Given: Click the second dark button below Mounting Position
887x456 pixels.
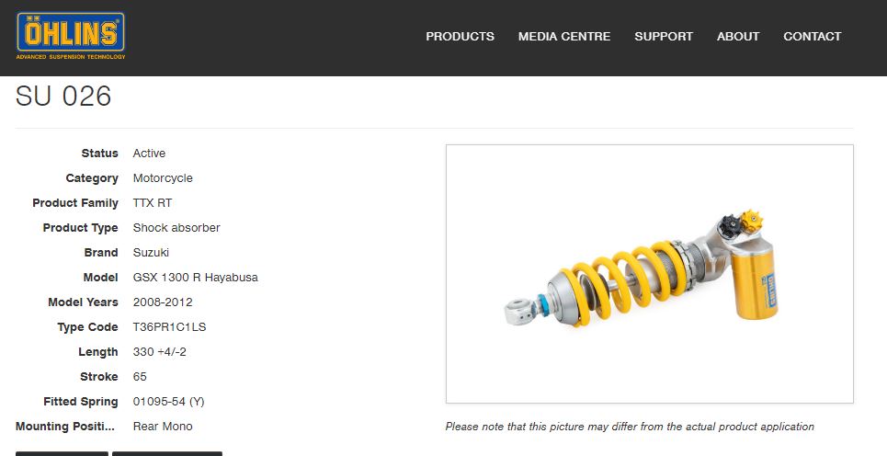Looking at the screenshot, I should click(x=167, y=454).
